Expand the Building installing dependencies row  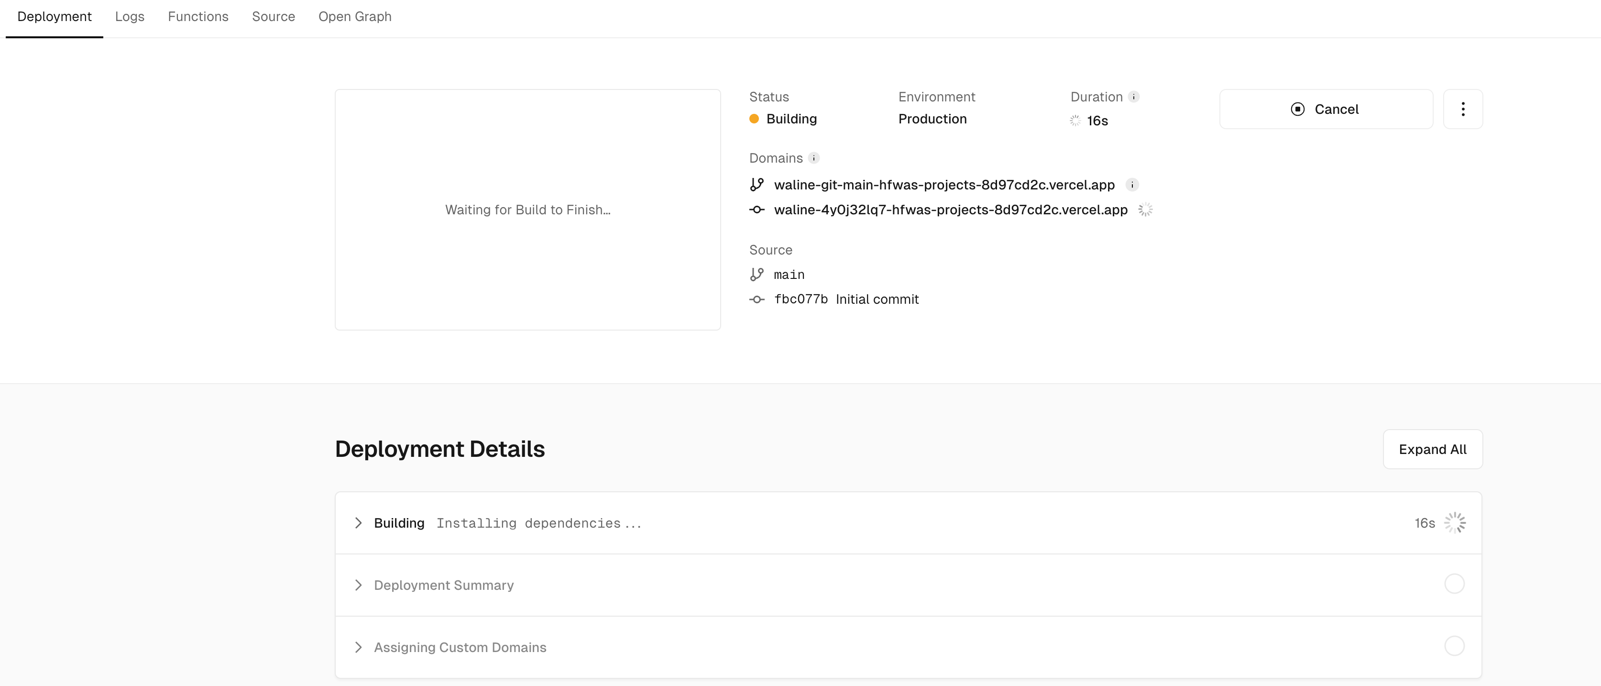click(359, 523)
